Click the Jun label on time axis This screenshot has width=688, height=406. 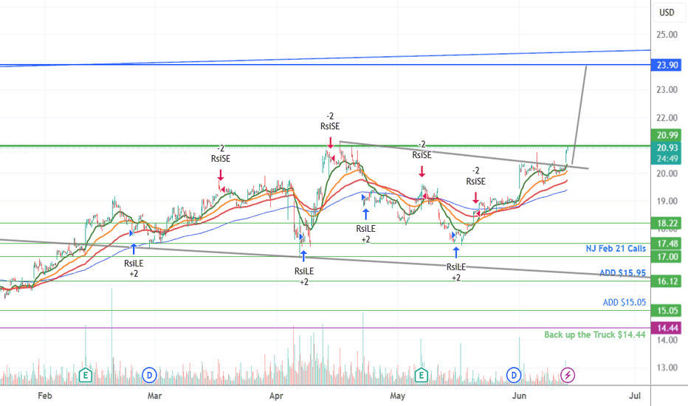pos(519,396)
